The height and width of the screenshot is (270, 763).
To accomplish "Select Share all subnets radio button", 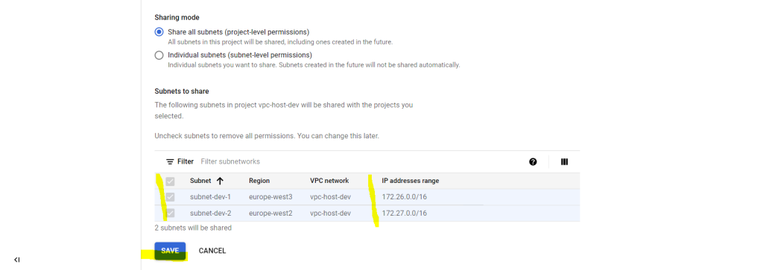I will [x=159, y=32].
